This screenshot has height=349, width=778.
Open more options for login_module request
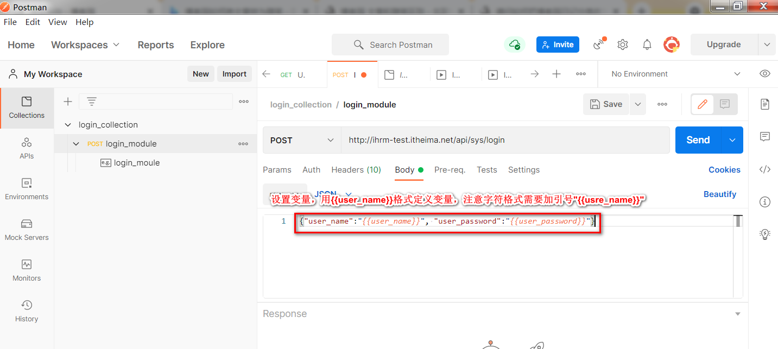tap(243, 144)
